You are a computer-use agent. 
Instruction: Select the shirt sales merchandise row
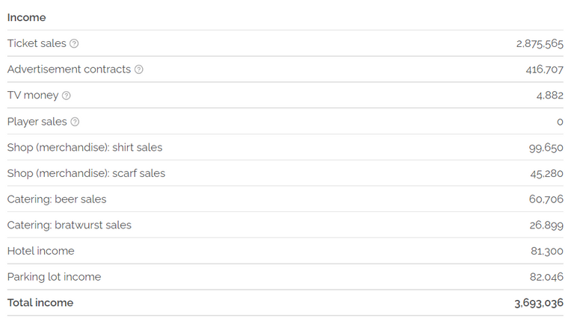pos(286,147)
